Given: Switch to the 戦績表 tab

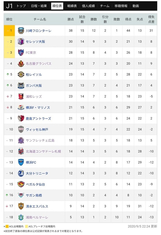Looking at the screenshot, I should click(x=72, y=6).
